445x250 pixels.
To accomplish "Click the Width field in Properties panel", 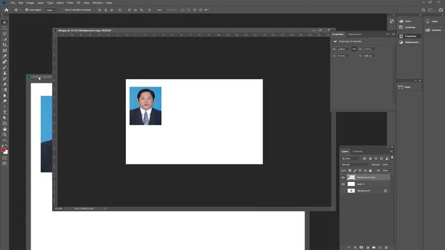I will click(343, 49).
